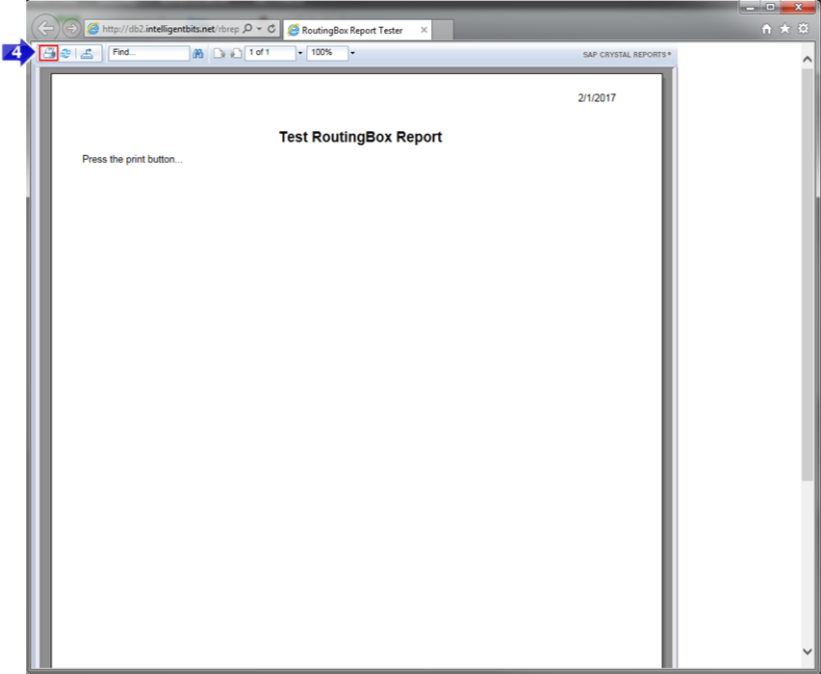
Task: Click the browser address bar URL
Action: [170, 29]
